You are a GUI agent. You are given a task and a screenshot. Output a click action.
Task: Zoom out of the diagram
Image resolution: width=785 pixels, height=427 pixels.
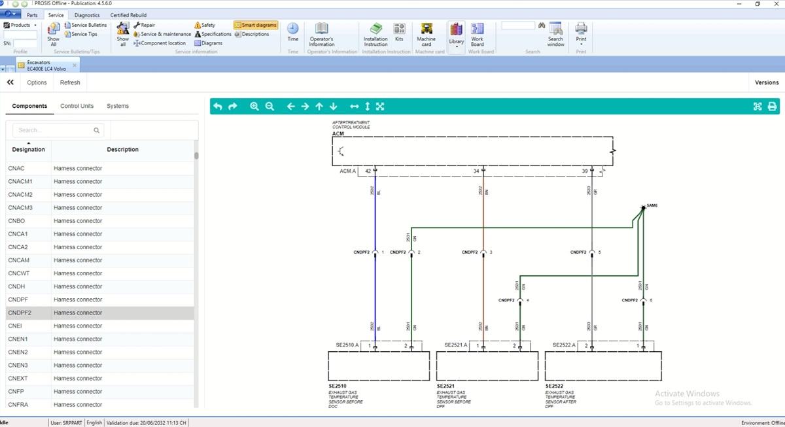[270, 106]
